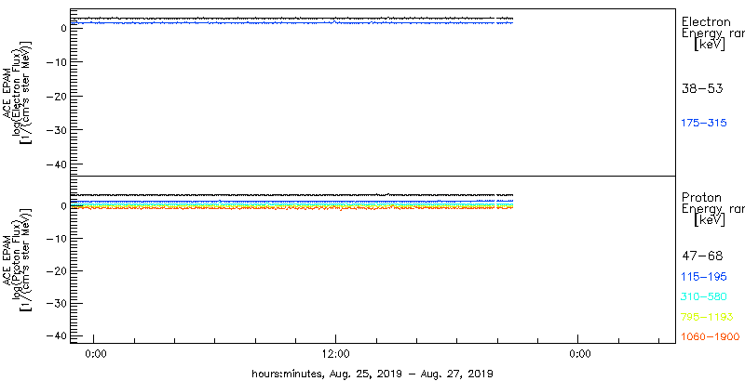
Task: Click the Electron legend heading
Action: pos(706,21)
